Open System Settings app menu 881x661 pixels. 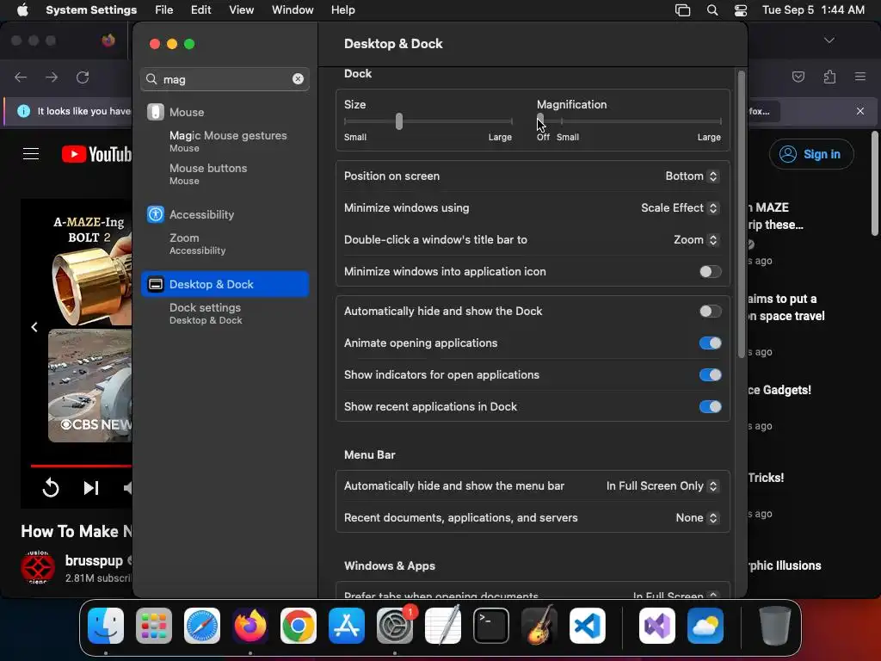coord(91,10)
